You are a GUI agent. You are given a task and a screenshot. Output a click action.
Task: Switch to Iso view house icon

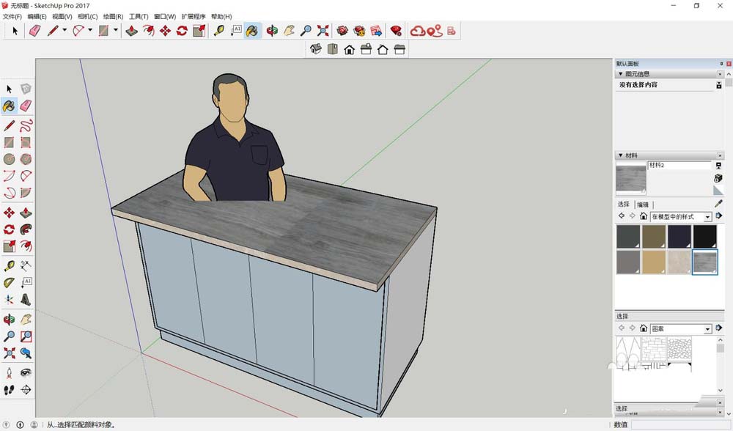point(316,49)
